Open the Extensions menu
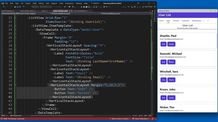218x122 pixels. click(x=69, y=3)
